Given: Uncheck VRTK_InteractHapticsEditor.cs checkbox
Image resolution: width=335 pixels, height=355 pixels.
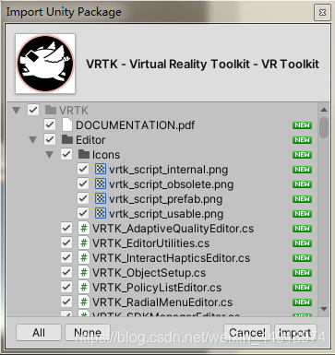Looking at the screenshot, I should click(x=66, y=257).
